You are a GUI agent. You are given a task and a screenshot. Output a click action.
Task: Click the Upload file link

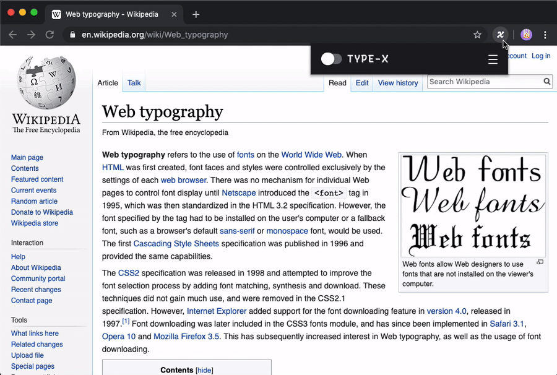pos(27,355)
